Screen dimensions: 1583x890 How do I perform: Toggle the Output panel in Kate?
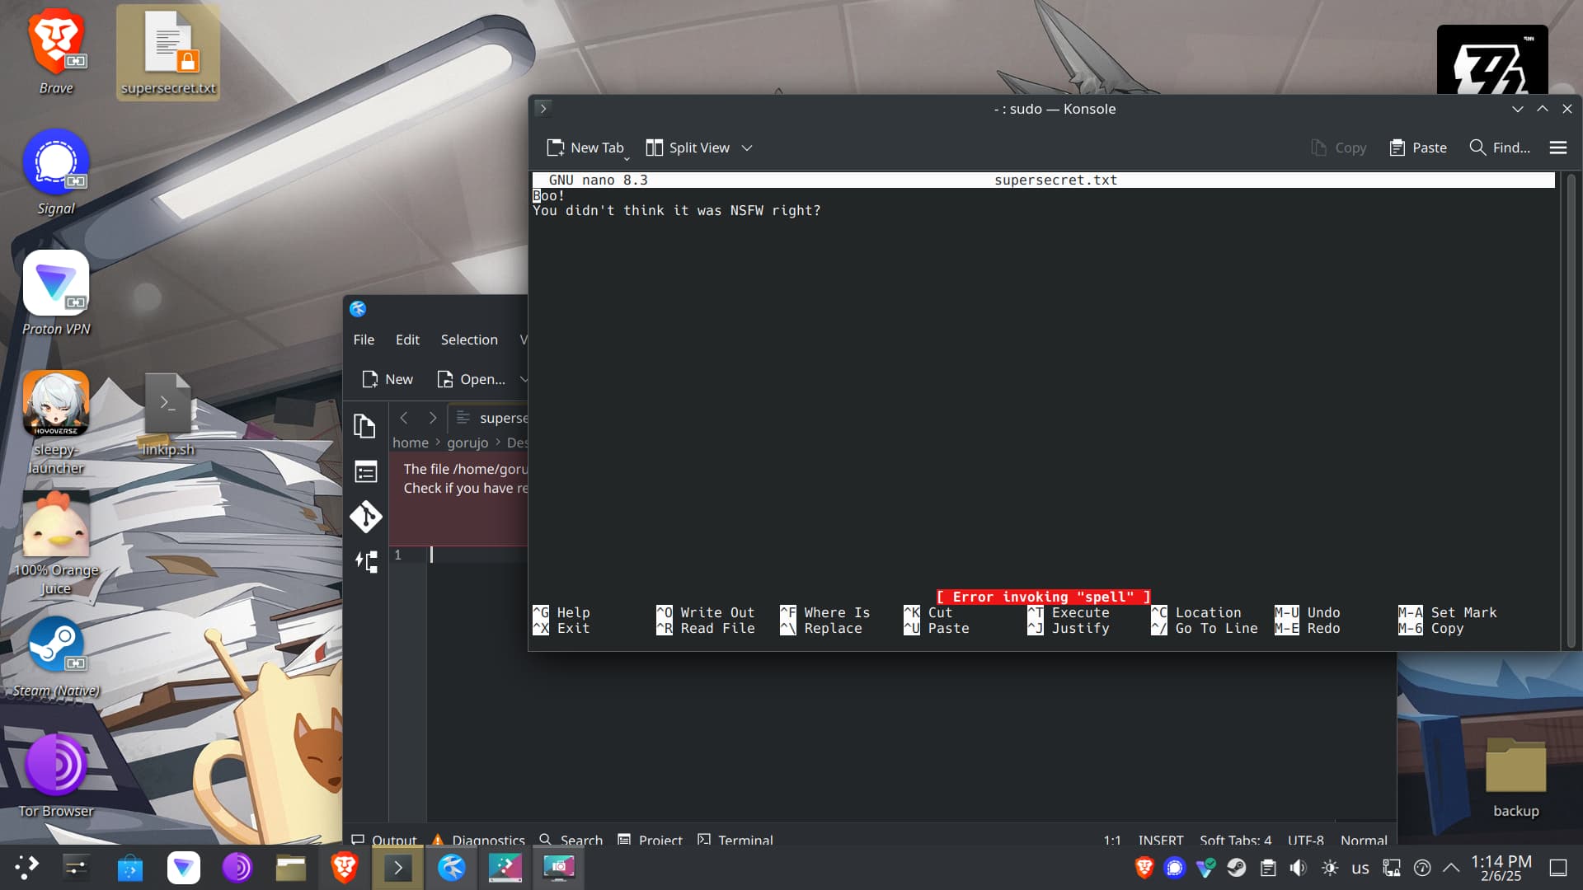[x=384, y=840]
